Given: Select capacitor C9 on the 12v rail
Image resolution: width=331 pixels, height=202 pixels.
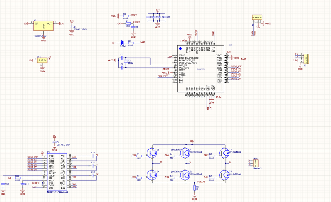Looking at the screenshot, I should [54, 142].
